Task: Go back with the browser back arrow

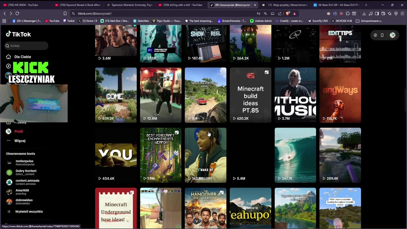Action: pyautogui.click(x=4, y=13)
